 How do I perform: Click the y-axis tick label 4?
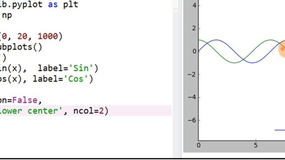click(x=194, y=6)
